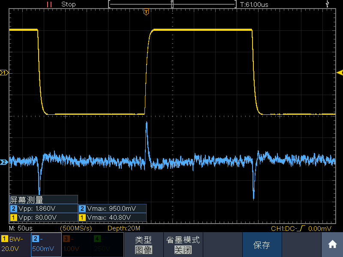Viewport: 343px width, 257px height.
Task: Click the trigger rising edge slope symbol
Action: pos(304,228)
